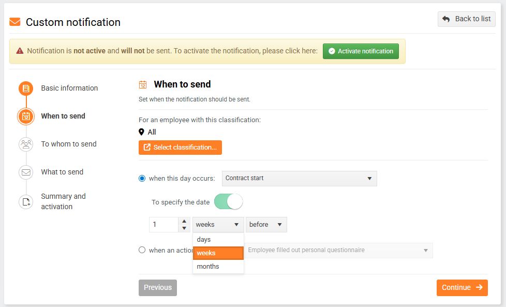This screenshot has width=506, height=307.
Task: Open the Contract start dropdown
Action: [x=299, y=178]
